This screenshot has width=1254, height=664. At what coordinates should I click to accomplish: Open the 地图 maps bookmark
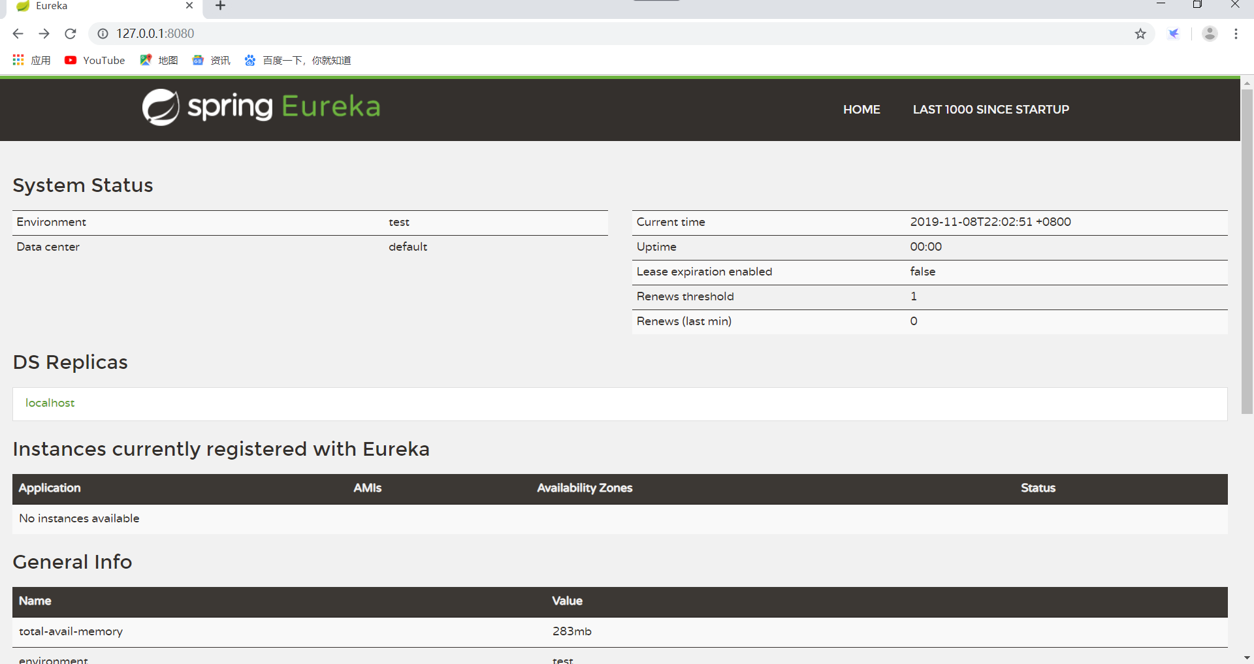[x=159, y=60]
